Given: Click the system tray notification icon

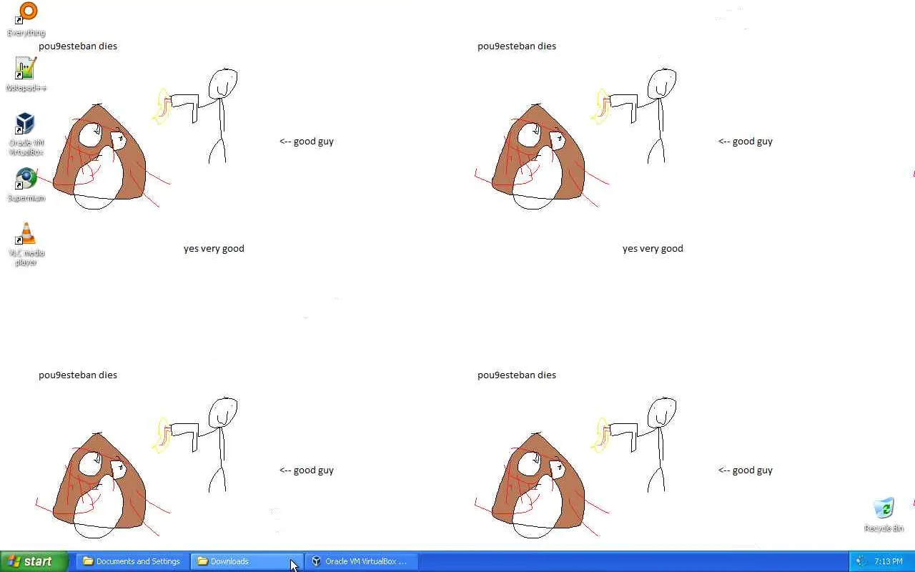Looking at the screenshot, I should (x=861, y=561).
